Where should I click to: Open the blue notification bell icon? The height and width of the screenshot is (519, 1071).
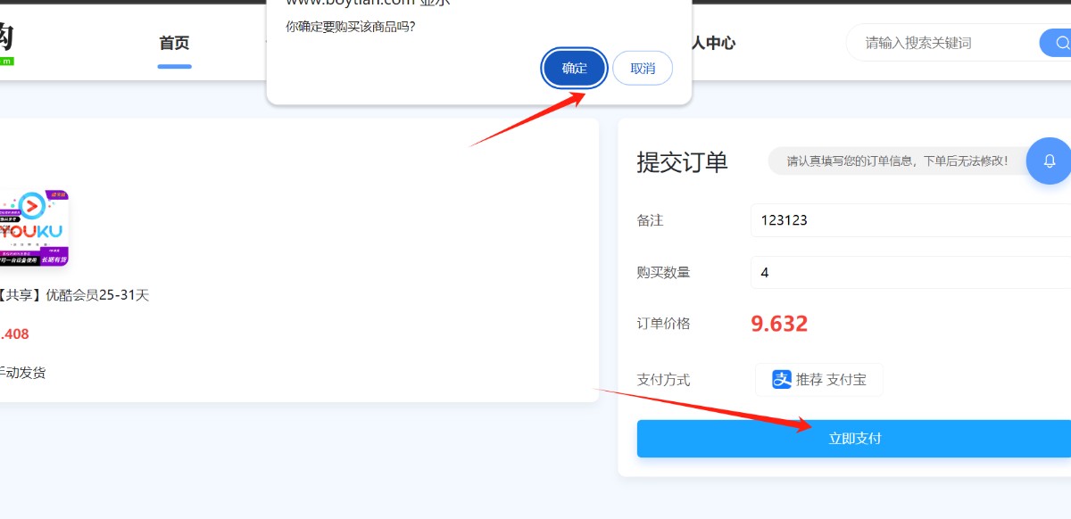pyautogui.click(x=1049, y=161)
